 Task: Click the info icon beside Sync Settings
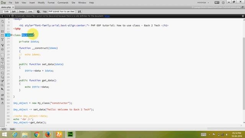click(223, 3)
